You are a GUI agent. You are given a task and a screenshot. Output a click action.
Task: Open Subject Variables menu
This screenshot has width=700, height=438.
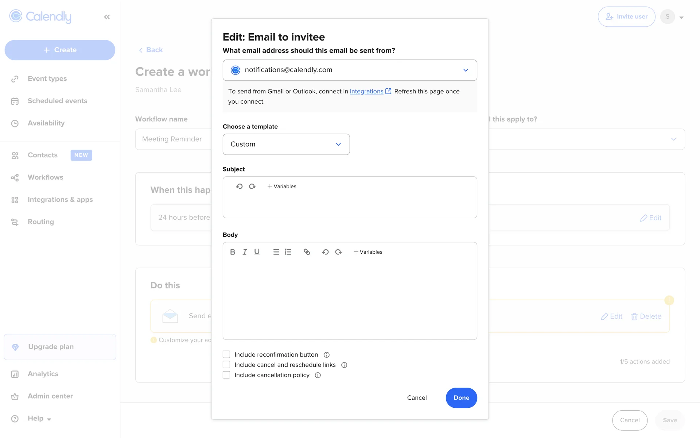coord(282,186)
